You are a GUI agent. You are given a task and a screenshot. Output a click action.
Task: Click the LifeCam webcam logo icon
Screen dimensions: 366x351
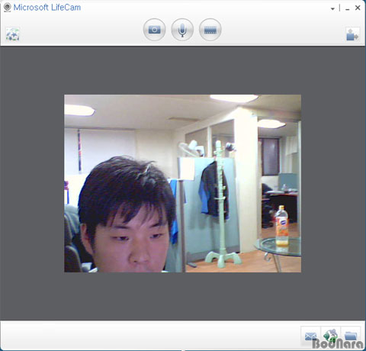point(8,8)
